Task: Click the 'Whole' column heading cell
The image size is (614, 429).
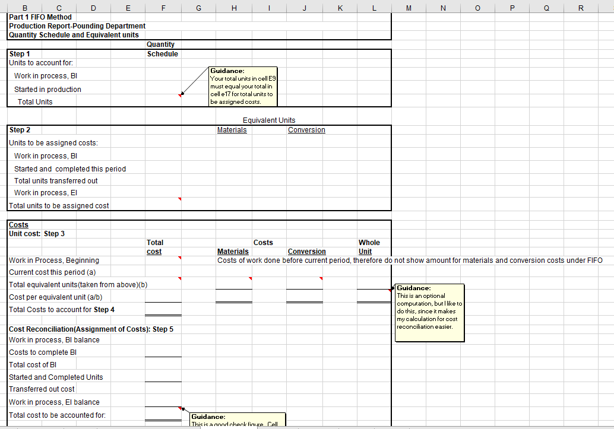Action: coord(369,243)
